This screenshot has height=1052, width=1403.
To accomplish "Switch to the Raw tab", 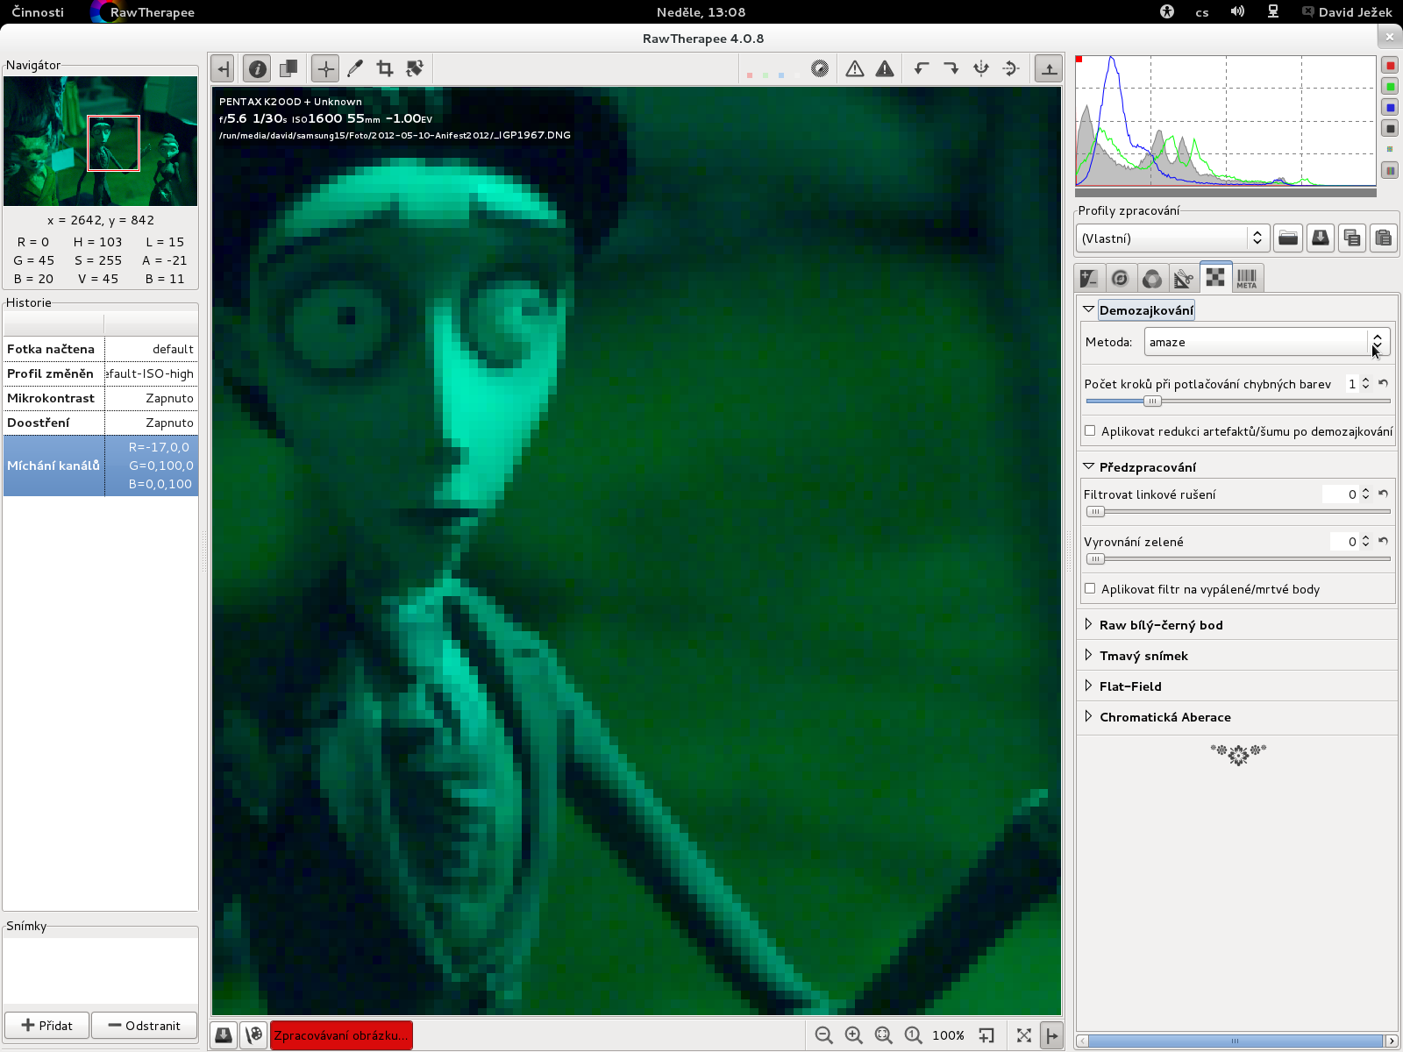I will tap(1215, 277).
